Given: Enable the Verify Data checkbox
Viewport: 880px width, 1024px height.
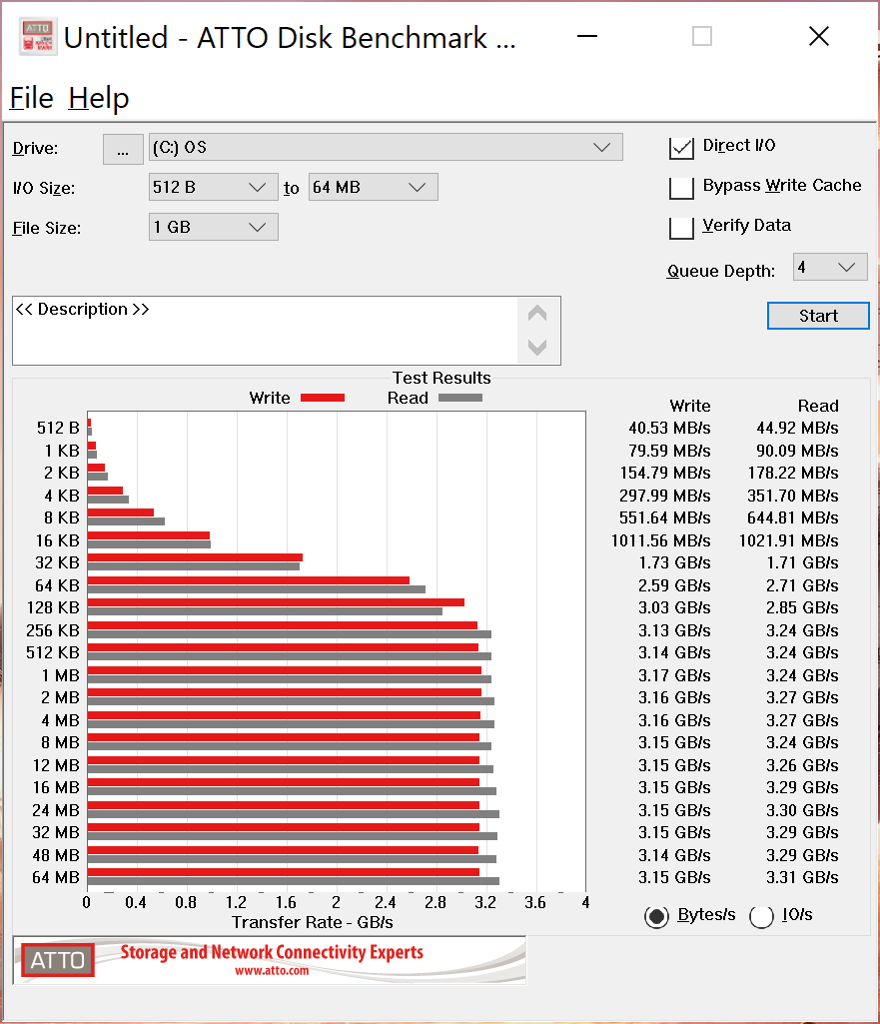Looking at the screenshot, I should pyautogui.click(x=681, y=228).
